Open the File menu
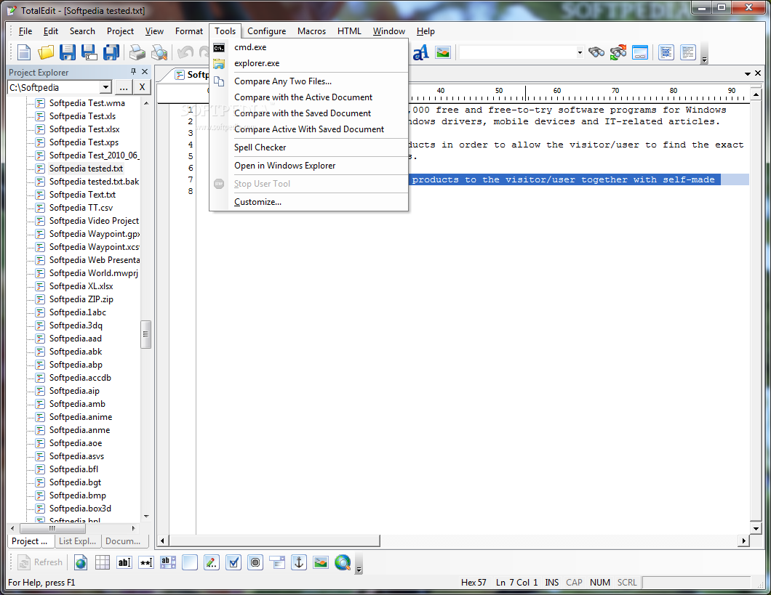Screen dimensions: 771x595 click(25, 31)
